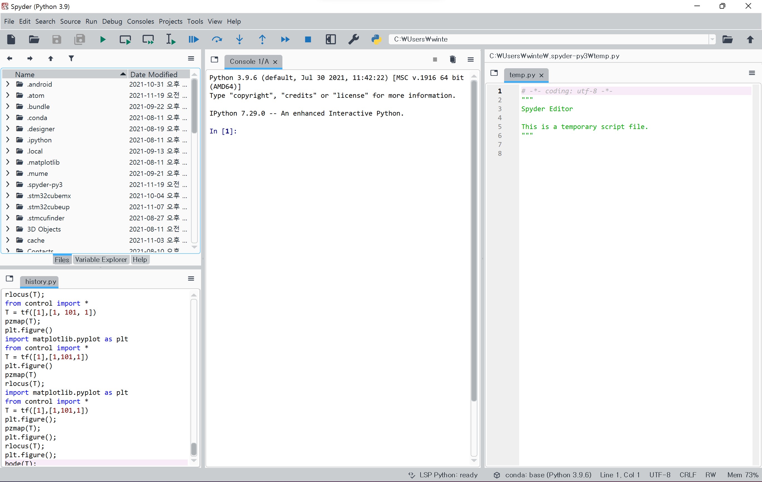Open Files pane options hamburger menu

[191, 58]
